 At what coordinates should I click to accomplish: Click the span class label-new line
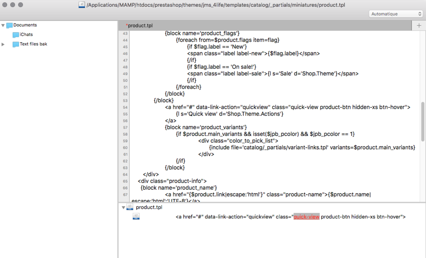[253, 53]
